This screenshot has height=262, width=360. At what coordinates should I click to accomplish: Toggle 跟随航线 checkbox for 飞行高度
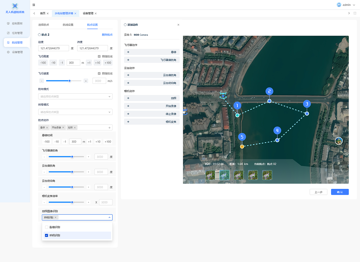(x=99, y=57)
